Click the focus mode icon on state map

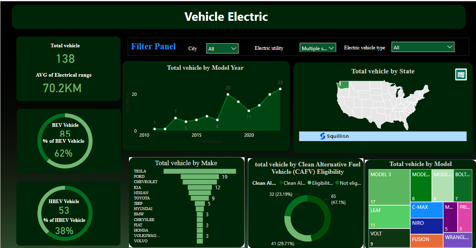(x=461, y=74)
